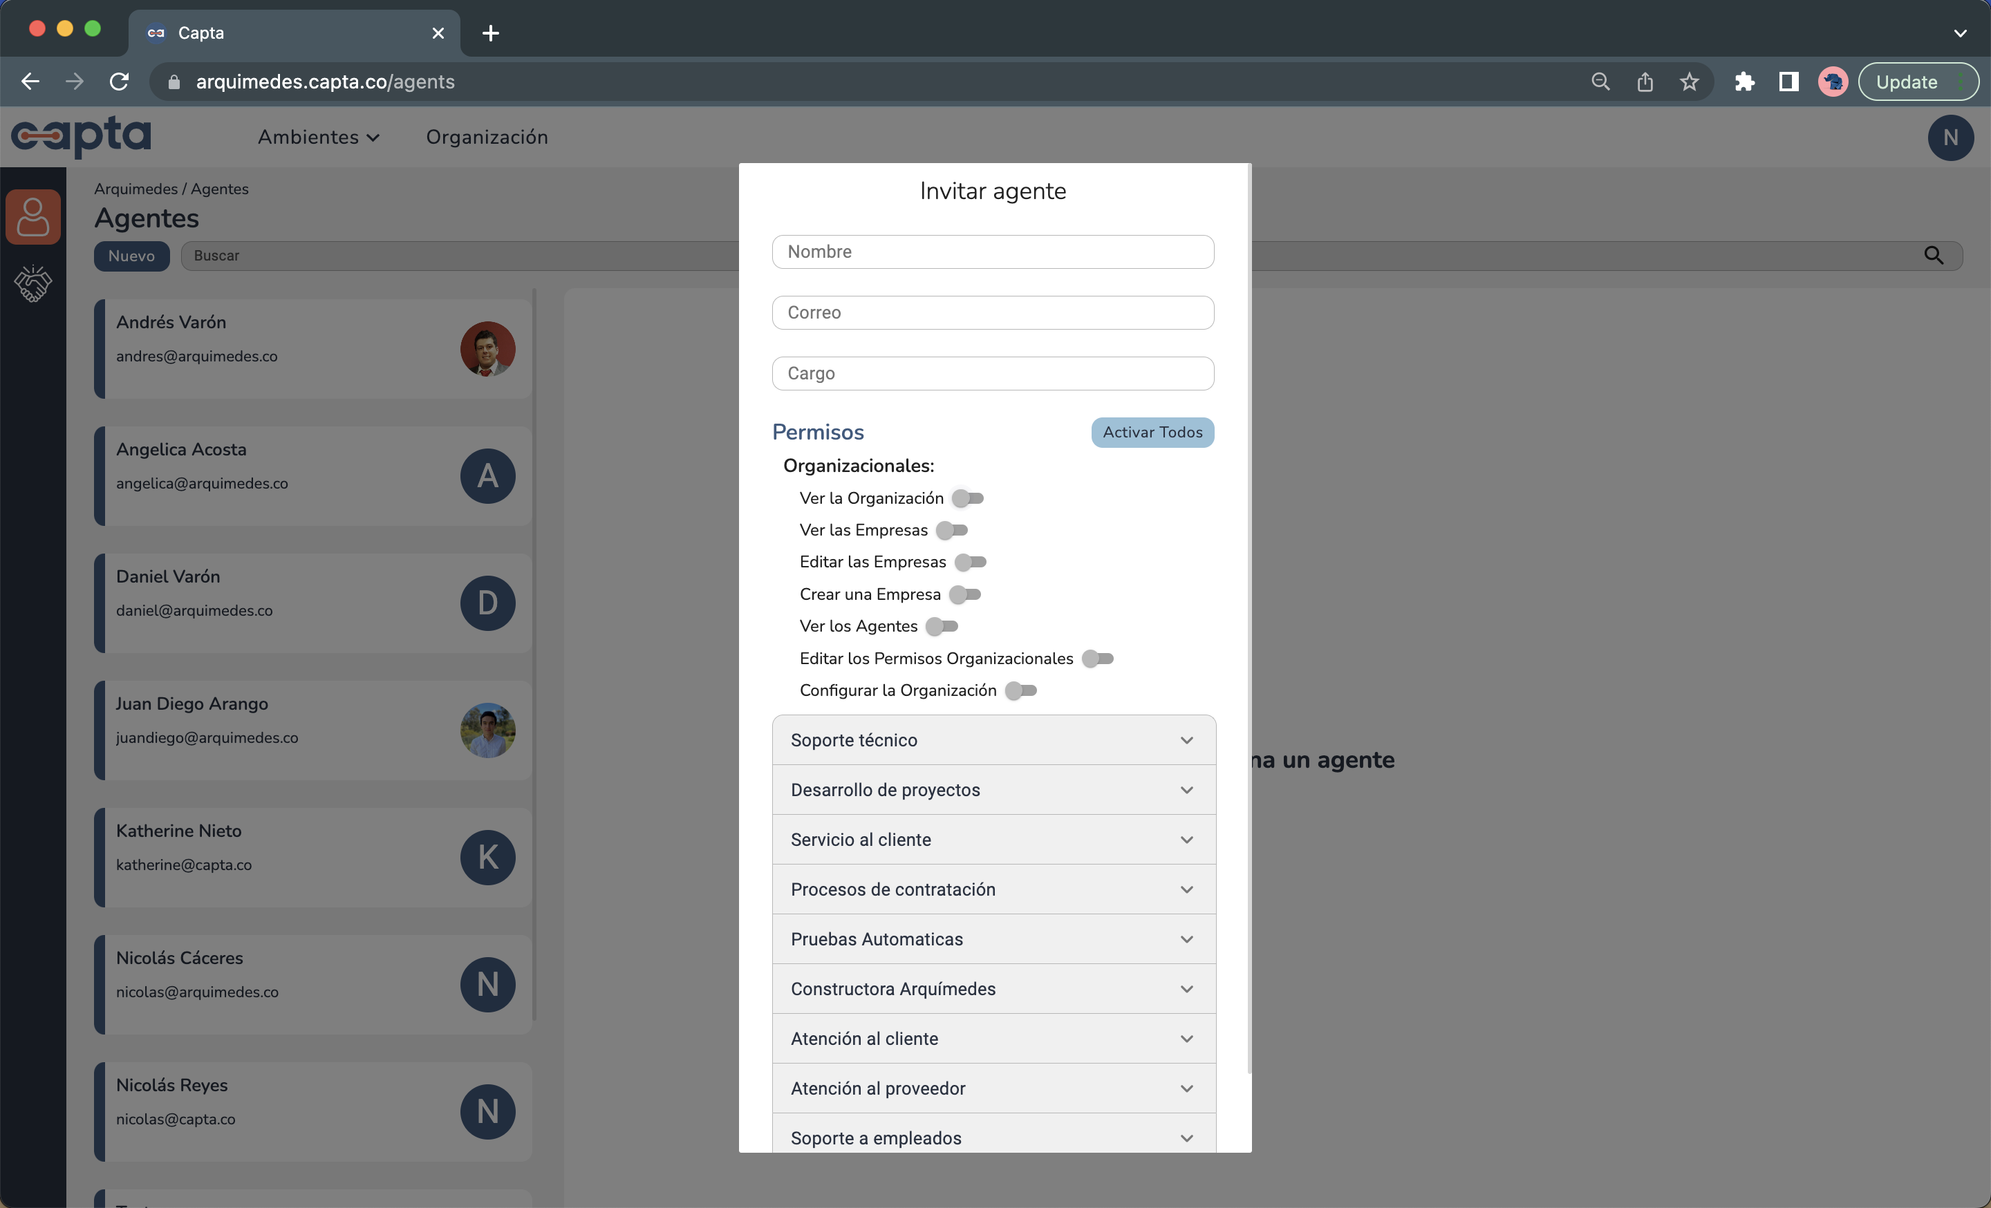The width and height of the screenshot is (1991, 1208).
Task: Switch on Configurar la Organización toggle
Action: pyautogui.click(x=1020, y=690)
